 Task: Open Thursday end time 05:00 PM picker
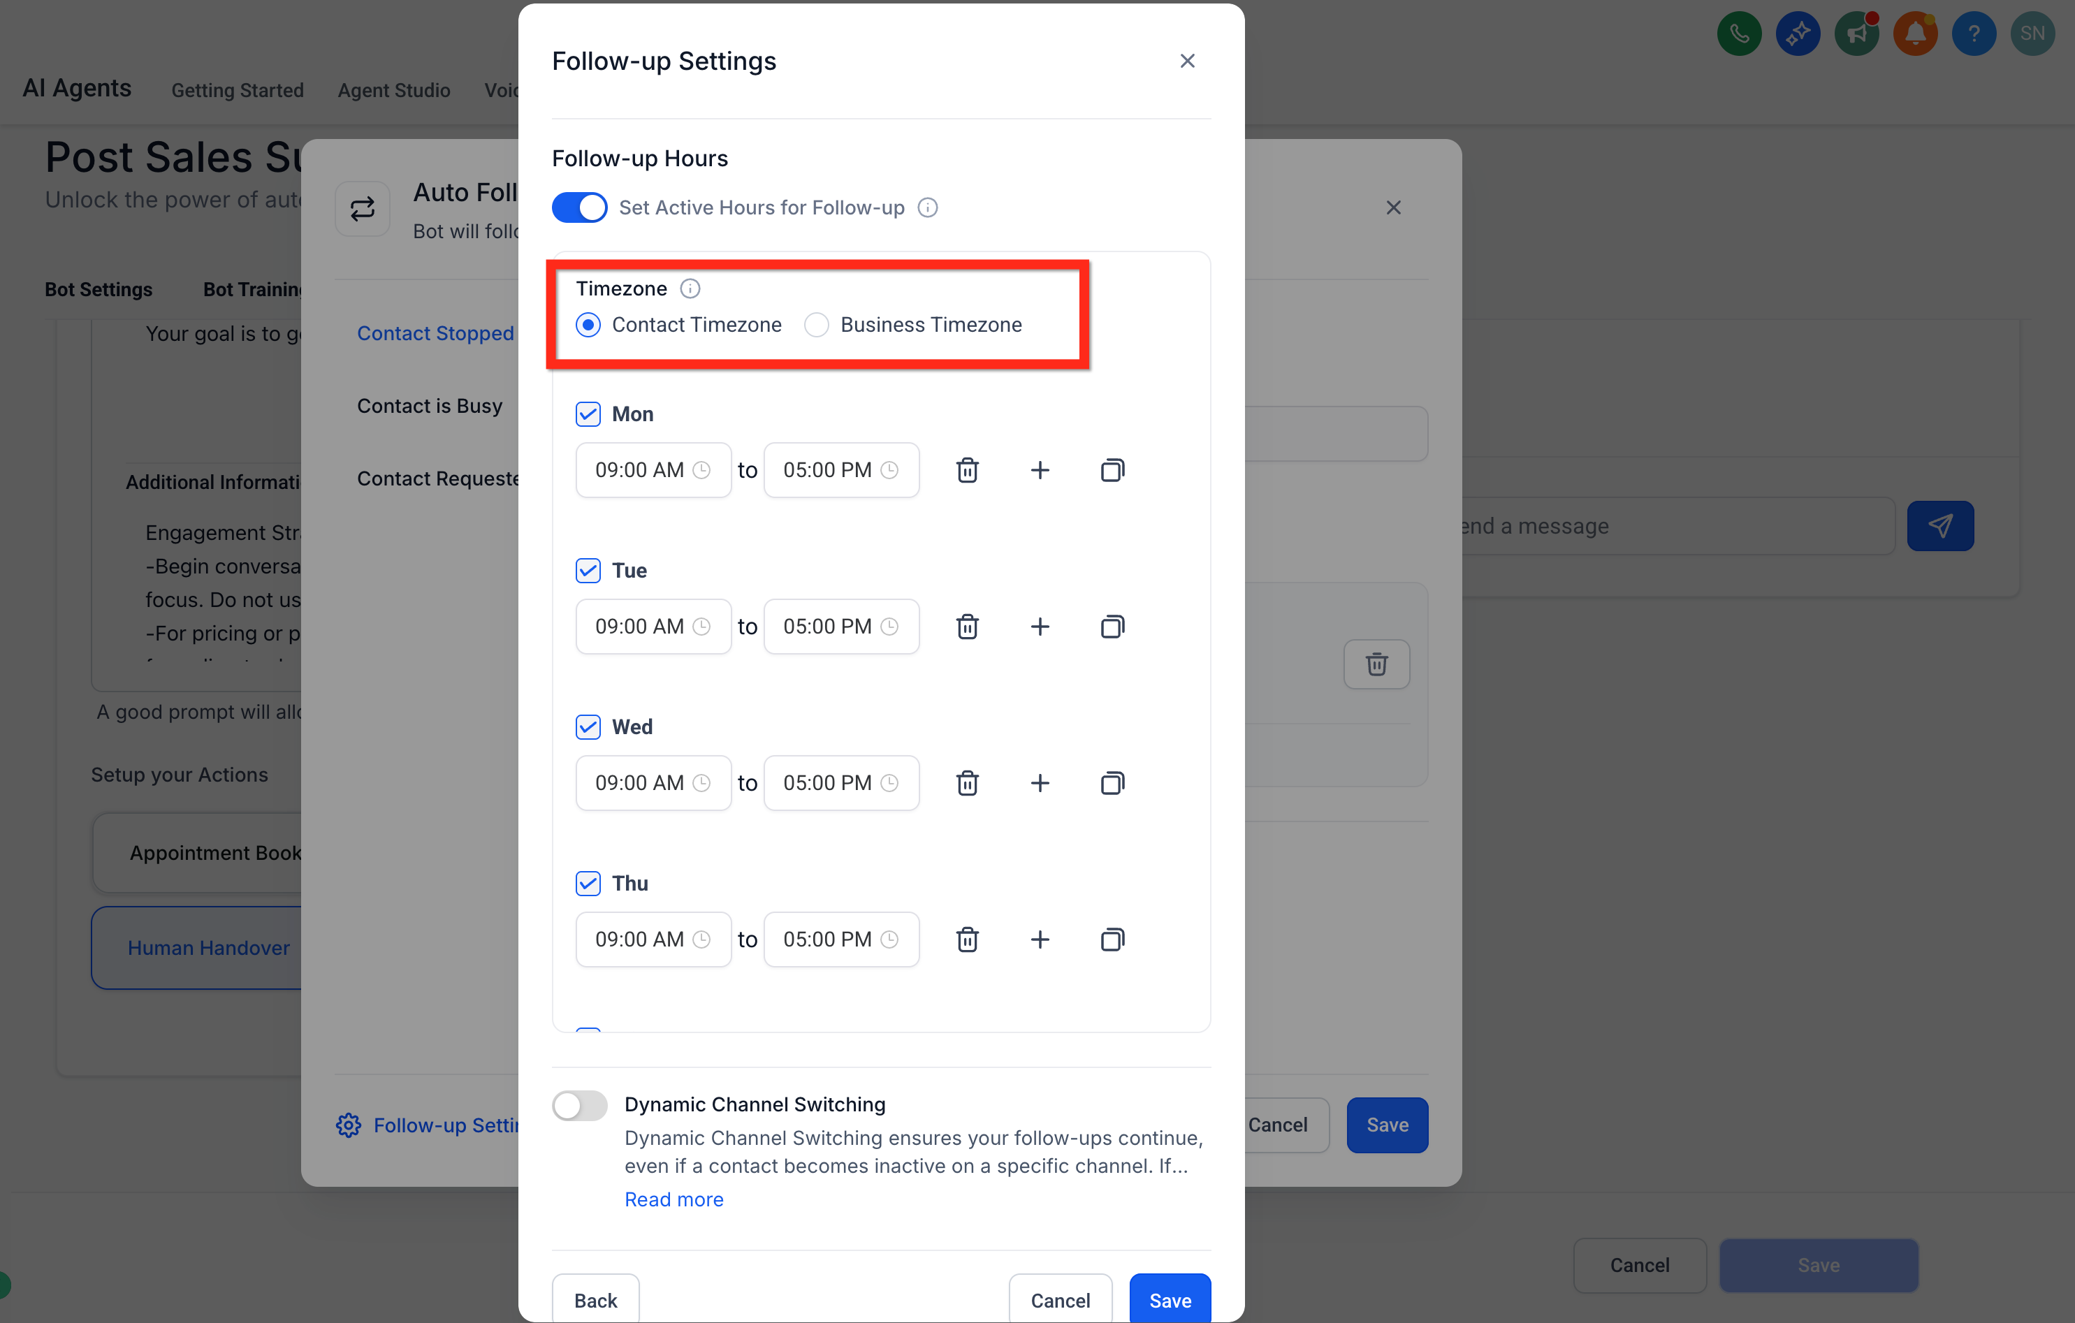pos(841,939)
